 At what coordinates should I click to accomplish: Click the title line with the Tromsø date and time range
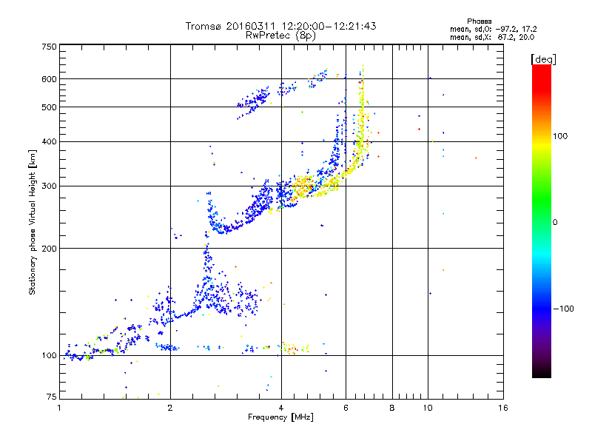280,26
